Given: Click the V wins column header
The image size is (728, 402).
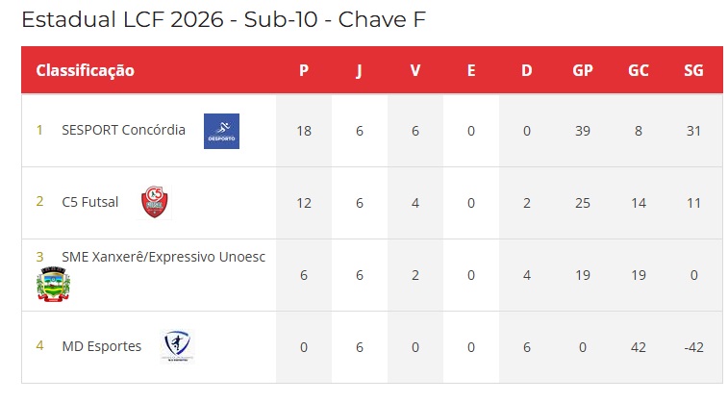Looking at the screenshot, I should 415,70.
